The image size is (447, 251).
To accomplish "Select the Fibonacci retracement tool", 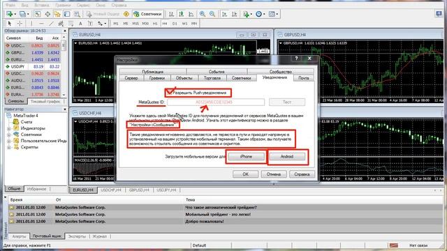I will pyautogui.click(x=71, y=23).
